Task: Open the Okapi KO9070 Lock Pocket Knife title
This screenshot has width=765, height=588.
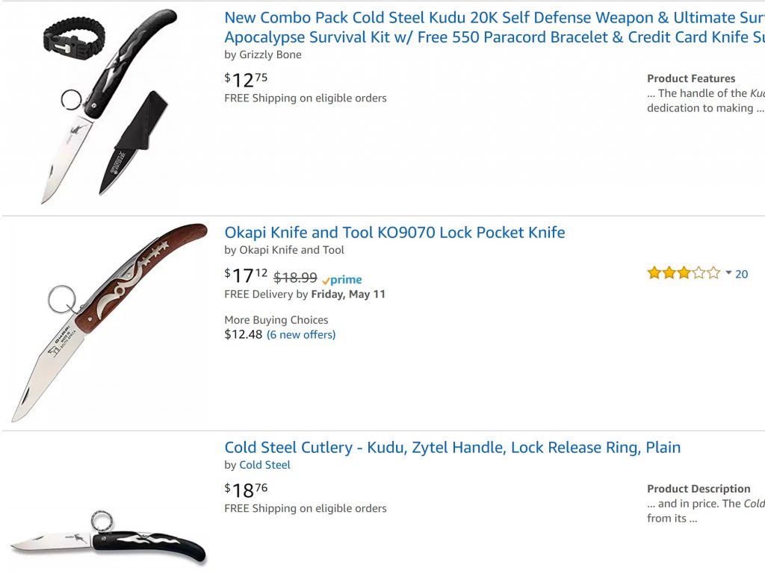Action: click(394, 232)
